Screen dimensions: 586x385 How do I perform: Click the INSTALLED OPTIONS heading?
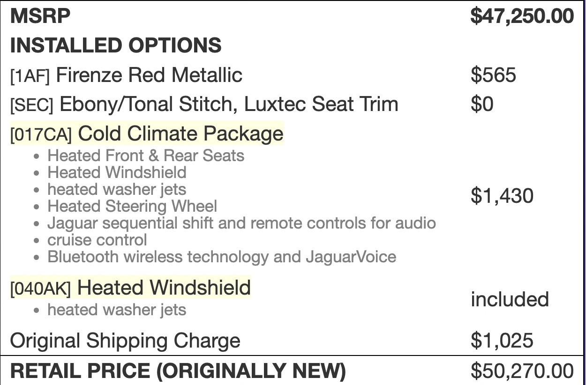click(x=115, y=45)
